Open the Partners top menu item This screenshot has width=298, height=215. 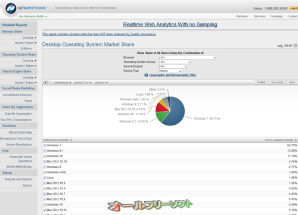[x=242, y=16]
